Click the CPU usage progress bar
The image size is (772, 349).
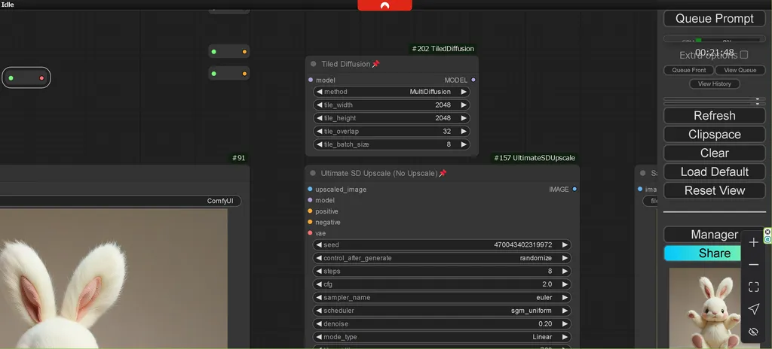[x=714, y=41]
